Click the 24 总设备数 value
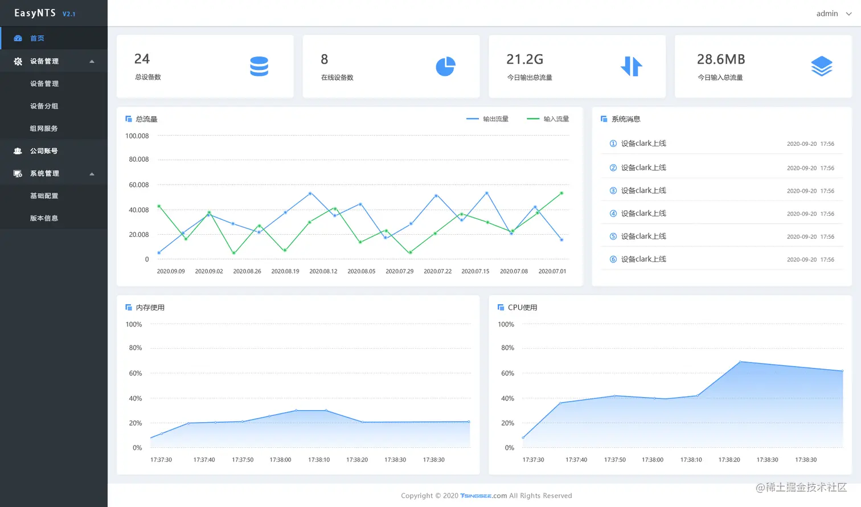Screen dimensions: 861x507 click(142, 59)
